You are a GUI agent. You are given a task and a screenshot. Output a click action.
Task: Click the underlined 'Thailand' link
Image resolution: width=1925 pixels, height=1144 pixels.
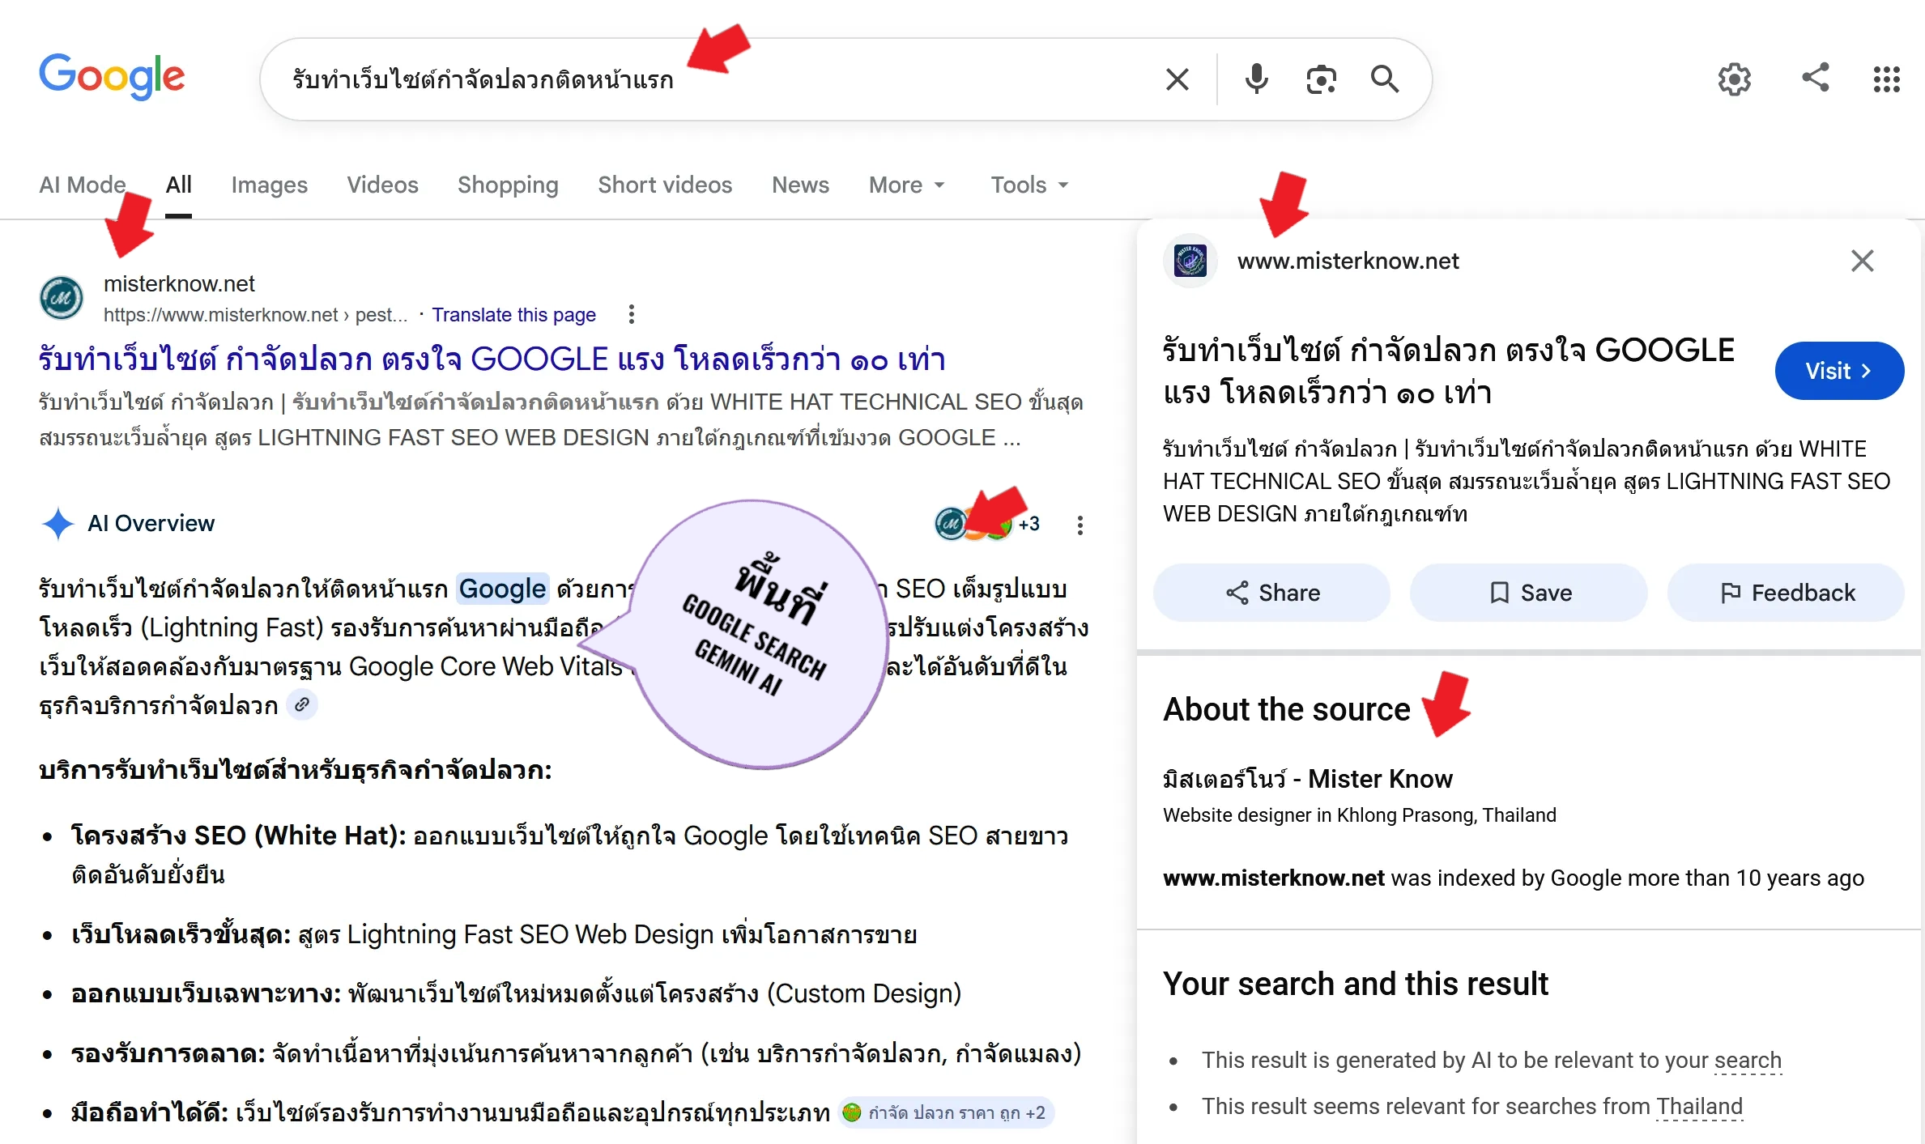1699,1107
